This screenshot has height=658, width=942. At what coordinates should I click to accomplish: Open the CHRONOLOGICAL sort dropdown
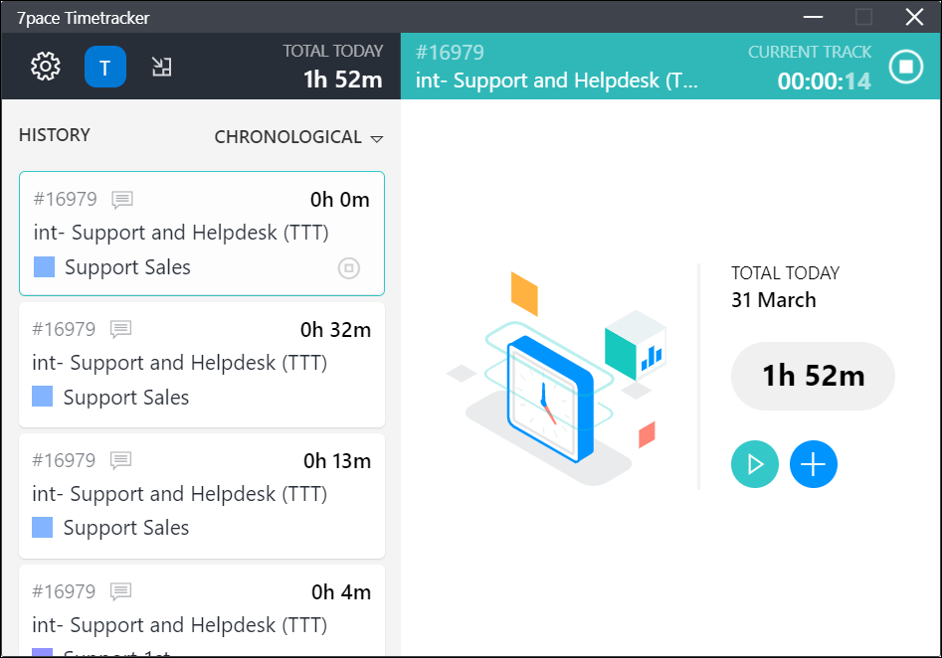pyautogui.click(x=298, y=137)
